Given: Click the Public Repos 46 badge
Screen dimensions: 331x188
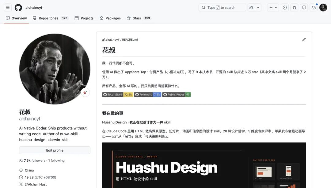Looking at the screenshot, I should tap(177, 95).
